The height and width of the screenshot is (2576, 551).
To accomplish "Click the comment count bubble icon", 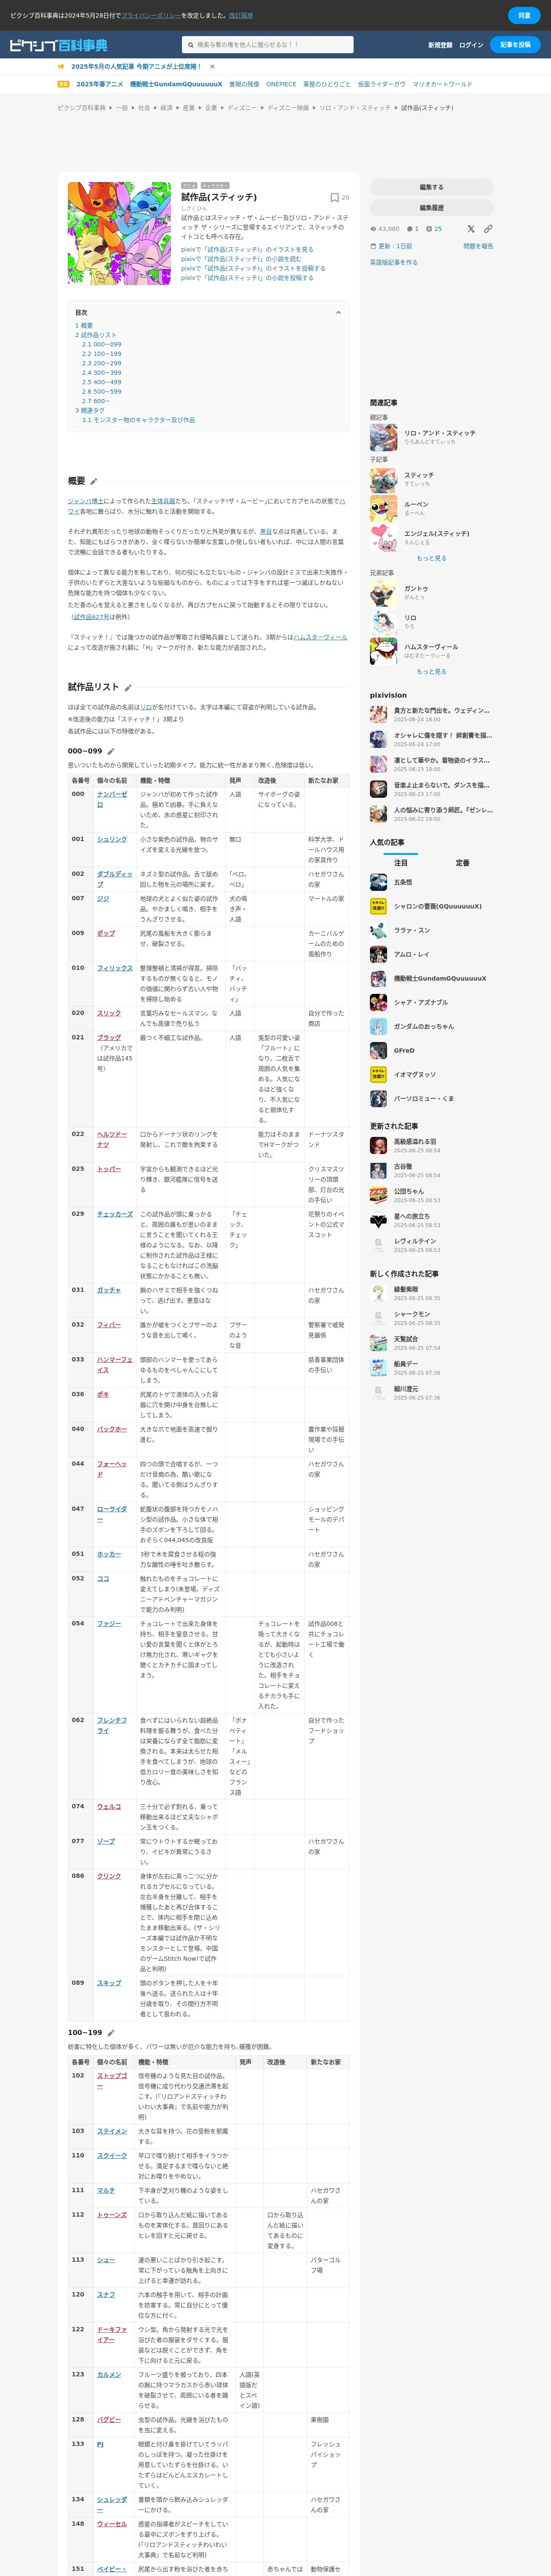I will pos(409,229).
